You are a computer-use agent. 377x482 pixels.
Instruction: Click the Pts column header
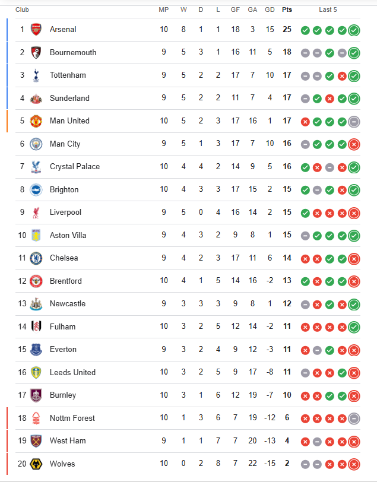pos(287,9)
